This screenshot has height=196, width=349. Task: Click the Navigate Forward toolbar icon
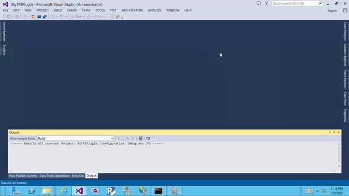(17, 17)
